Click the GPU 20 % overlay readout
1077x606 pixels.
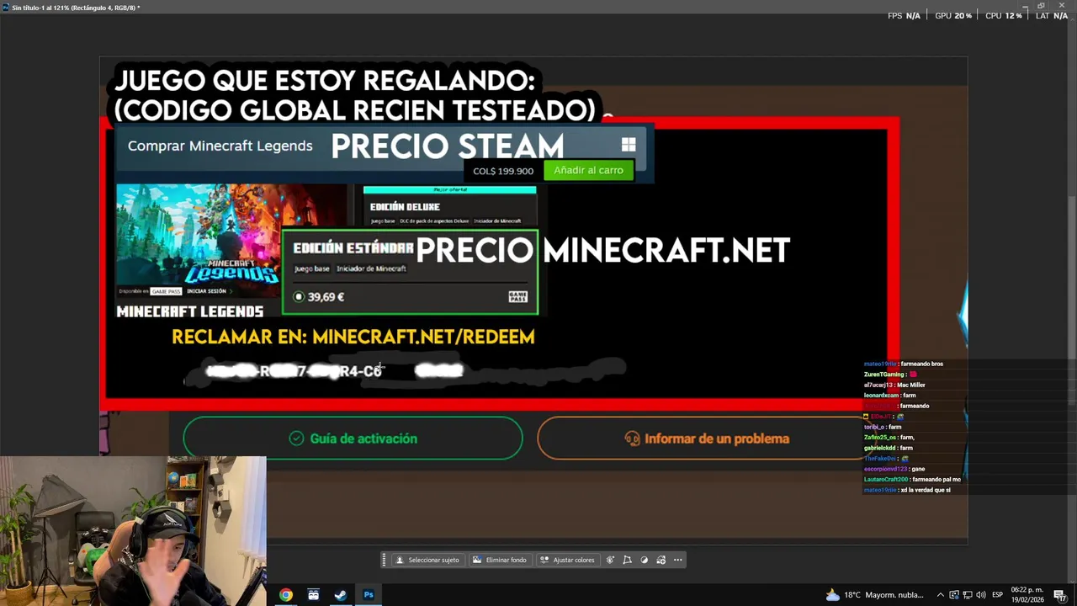tap(953, 15)
